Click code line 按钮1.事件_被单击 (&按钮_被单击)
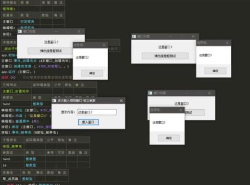The width and height of the screenshot is (250, 185). [30, 132]
